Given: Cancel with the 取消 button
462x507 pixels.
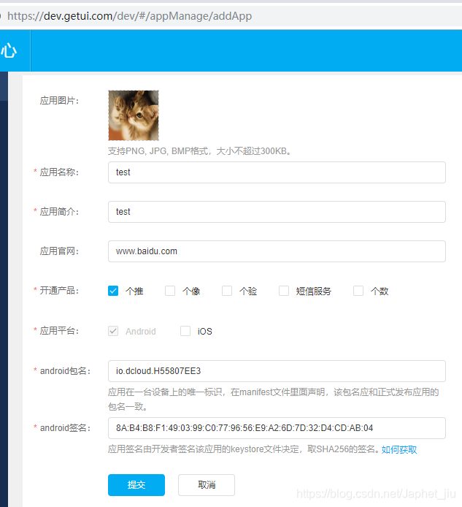Looking at the screenshot, I should coord(207,485).
